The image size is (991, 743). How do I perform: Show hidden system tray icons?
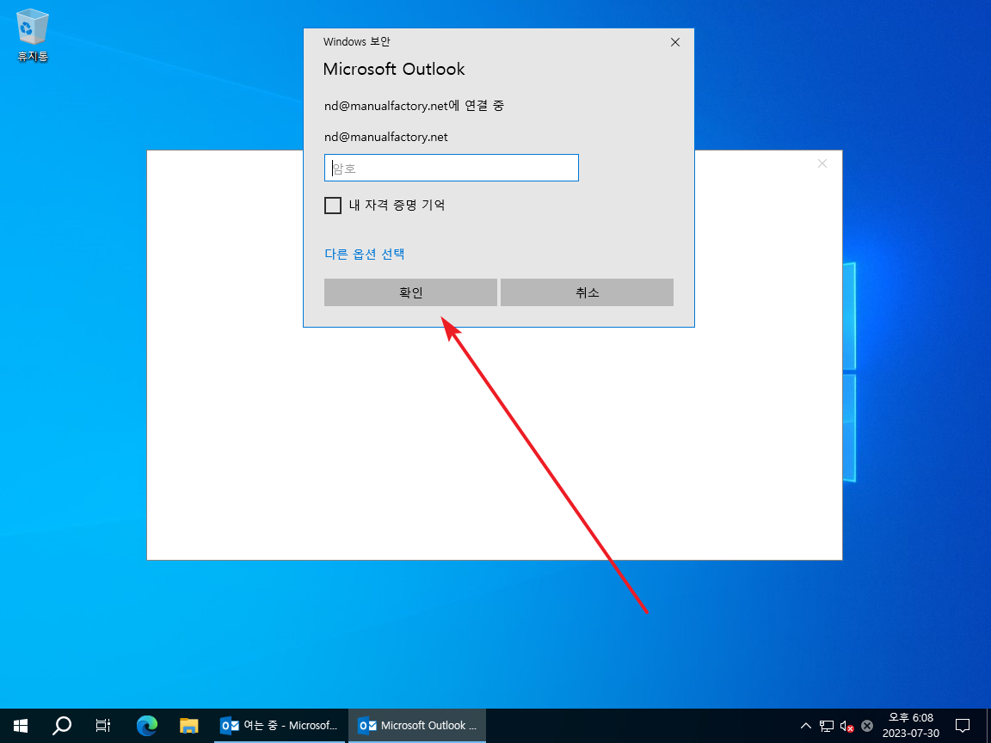pyautogui.click(x=806, y=725)
